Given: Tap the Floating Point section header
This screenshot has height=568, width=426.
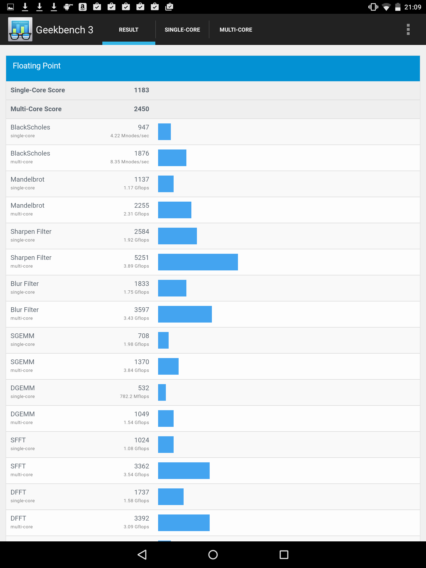Looking at the screenshot, I should [x=213, y=68].
